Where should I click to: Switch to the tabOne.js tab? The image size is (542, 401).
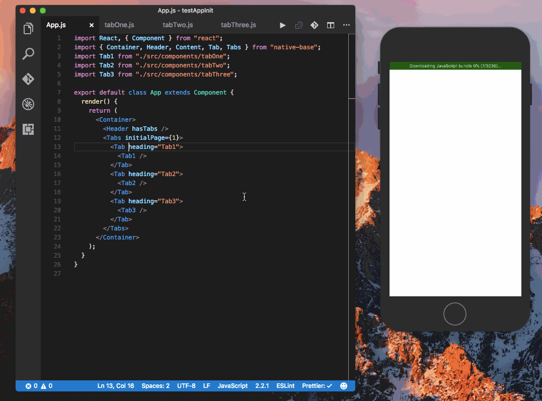click(119, 25)
